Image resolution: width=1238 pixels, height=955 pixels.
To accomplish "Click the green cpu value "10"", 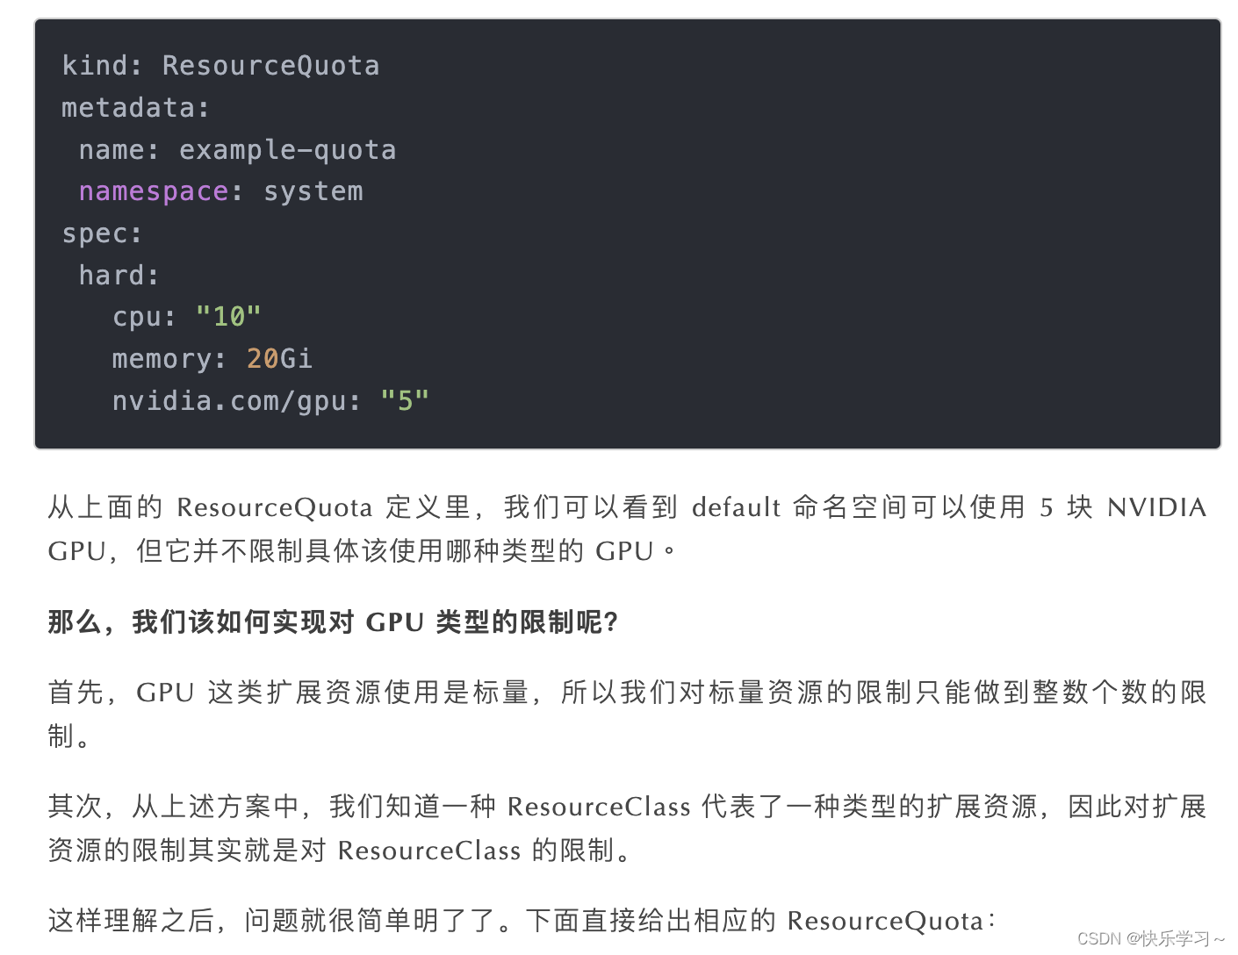I will (228, 317).
